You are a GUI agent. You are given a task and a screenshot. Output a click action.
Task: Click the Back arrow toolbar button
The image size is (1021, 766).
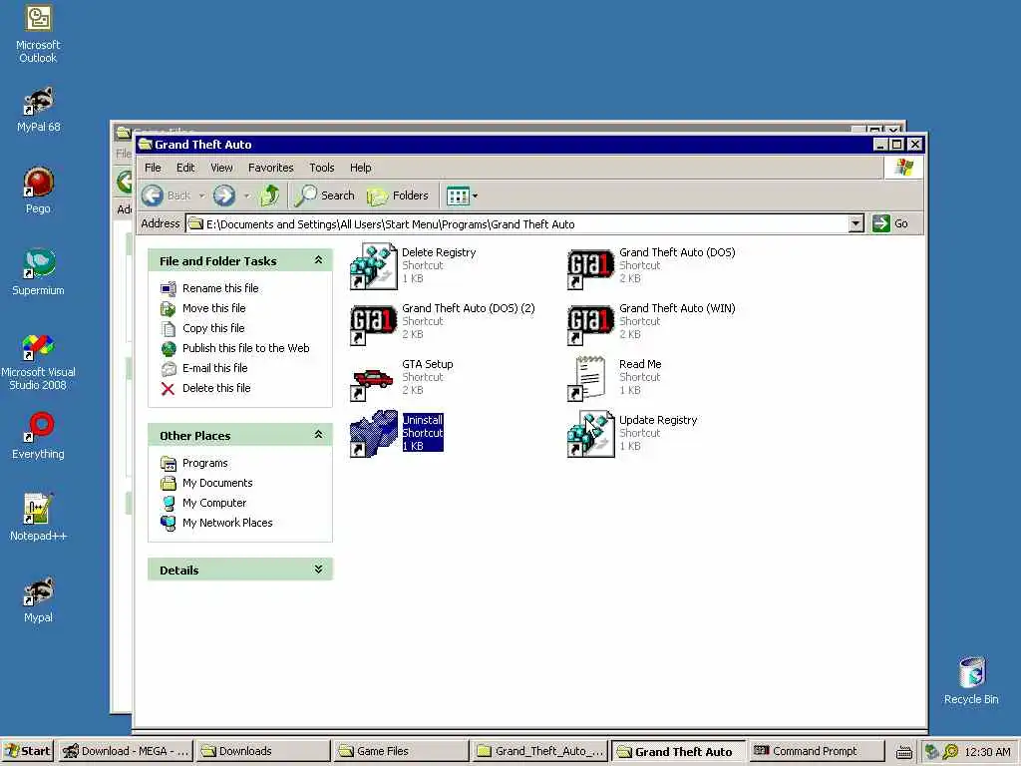[x=167, y=195]
